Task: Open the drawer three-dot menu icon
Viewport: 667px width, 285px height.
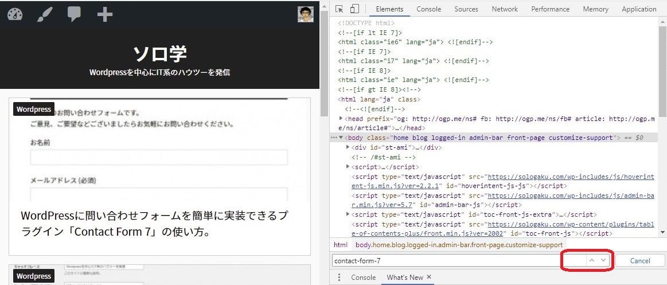Action: click(339, 278)
